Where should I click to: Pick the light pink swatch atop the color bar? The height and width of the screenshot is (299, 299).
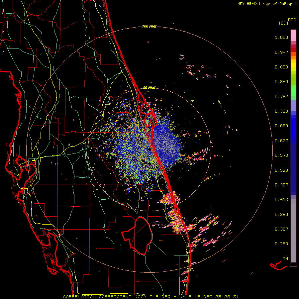coord(293,35)
